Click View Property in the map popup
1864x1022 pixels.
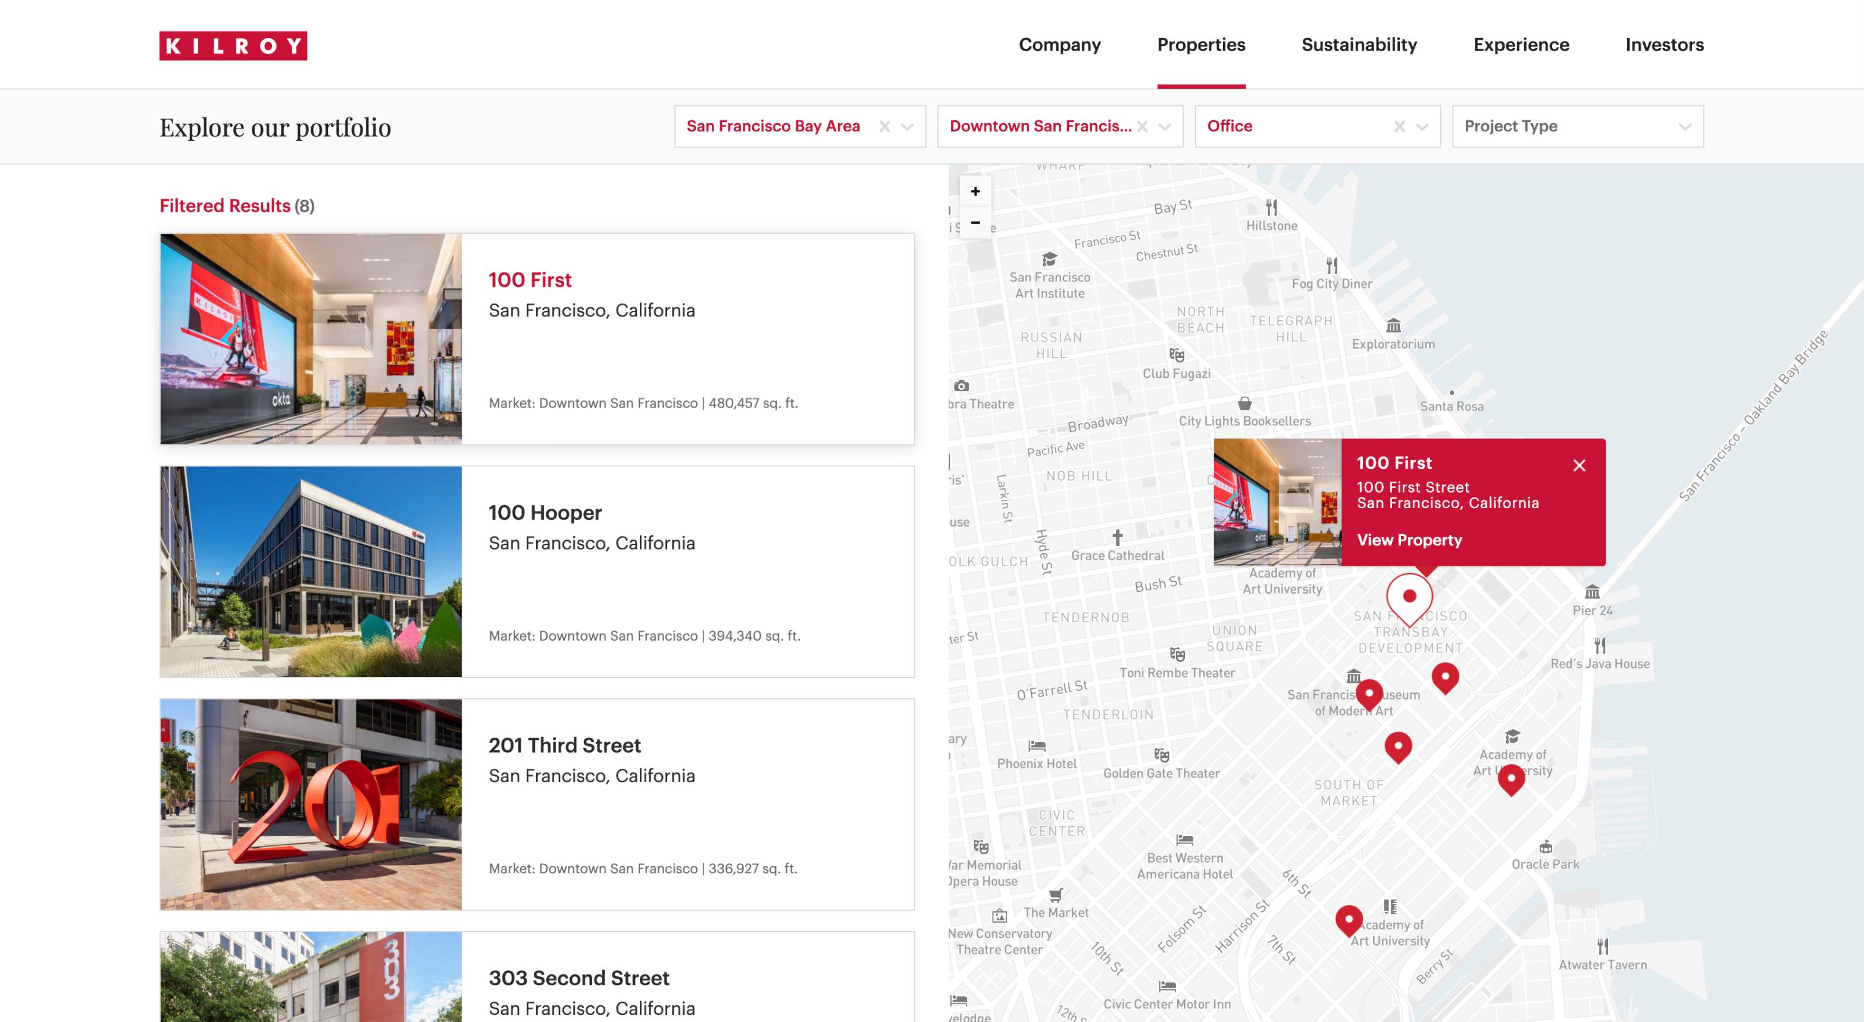pos(1409,540)
